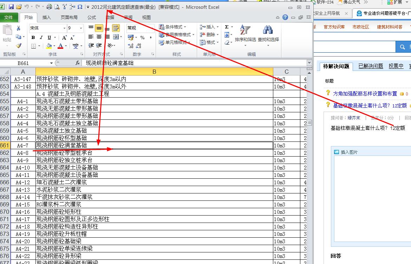Click the Decrease Font Size icon
411x264 pixels.
tap(72, 38)
